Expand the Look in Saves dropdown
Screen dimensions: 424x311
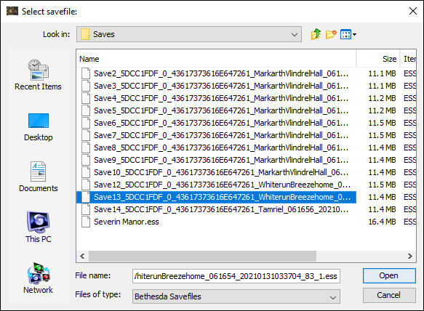(x=189, y=34)
